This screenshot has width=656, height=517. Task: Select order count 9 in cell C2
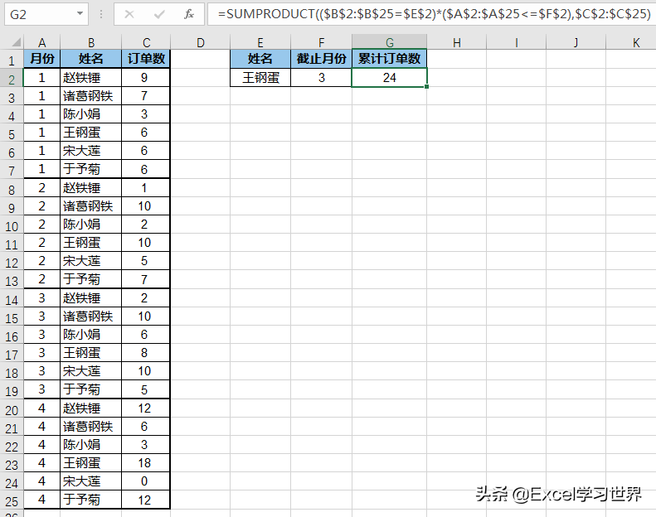146,78
